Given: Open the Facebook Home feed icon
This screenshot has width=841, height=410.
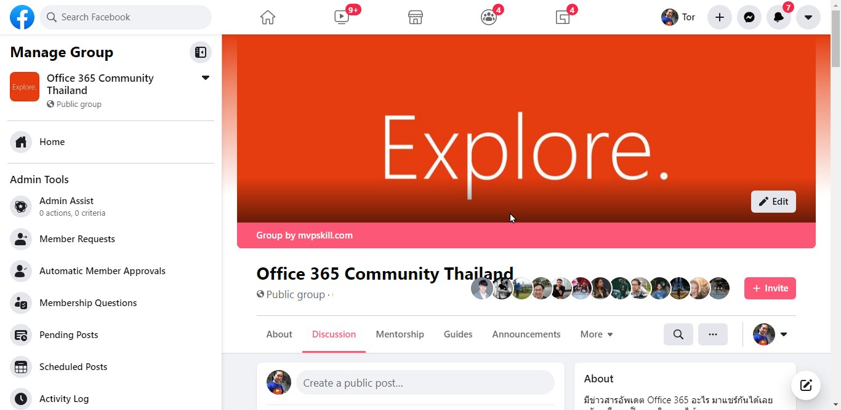Looking at the screenshot, I should click(x=268, y=17).
